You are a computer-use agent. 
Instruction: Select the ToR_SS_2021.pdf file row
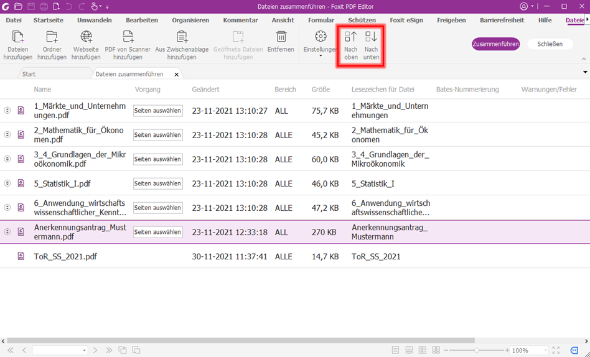coord(295,256)
